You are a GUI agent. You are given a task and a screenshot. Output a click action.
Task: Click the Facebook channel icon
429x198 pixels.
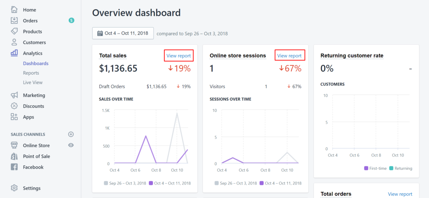tap(14, 167)
